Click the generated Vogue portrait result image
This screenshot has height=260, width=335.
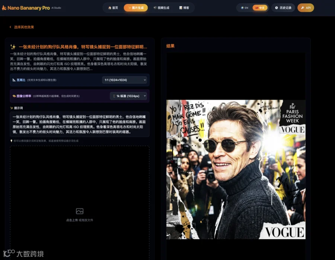(236, 169)
